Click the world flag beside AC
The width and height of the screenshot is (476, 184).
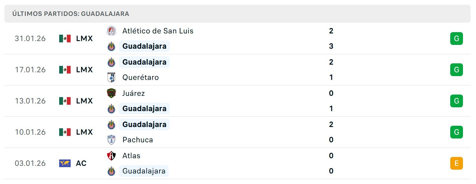tap(65, 163)
